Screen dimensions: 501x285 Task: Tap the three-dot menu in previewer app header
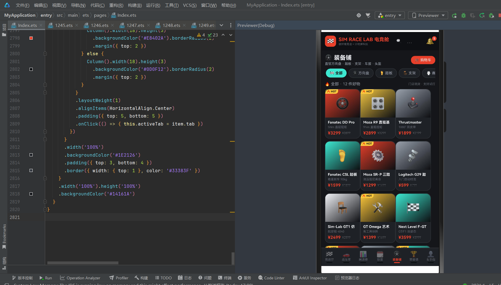pos(409,43)
